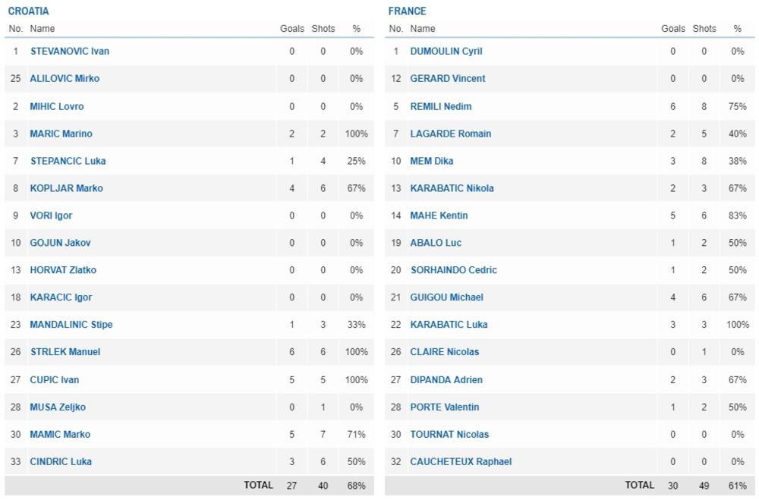Screen dimensions: 759x500
Task: Select GUIGOU Michael in France list
Action: 446,297
